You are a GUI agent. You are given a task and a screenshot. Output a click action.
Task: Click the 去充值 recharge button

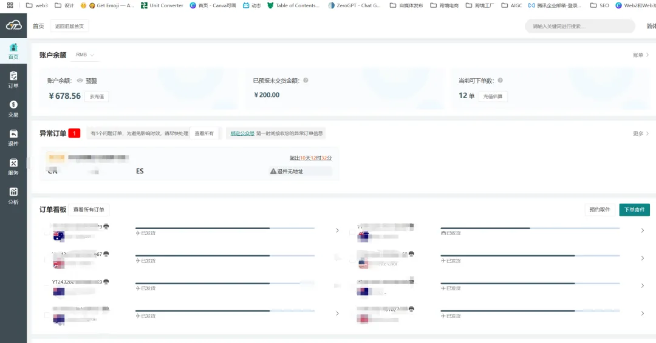97,96
